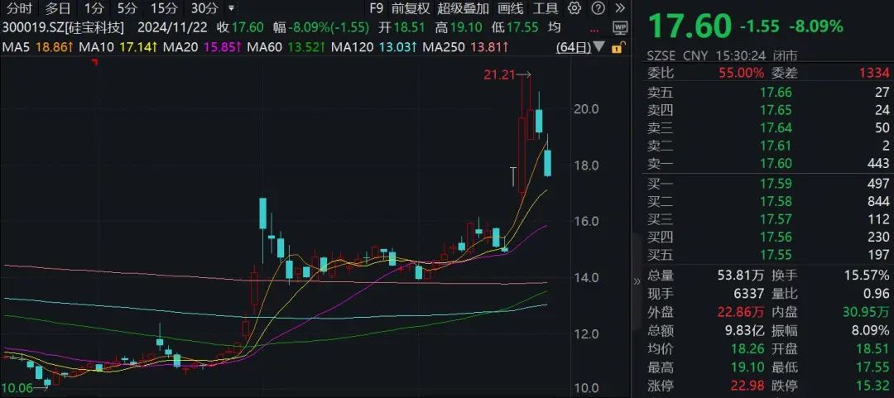
Task: Select the 30分 period tab
Action: tap(204, 8)
